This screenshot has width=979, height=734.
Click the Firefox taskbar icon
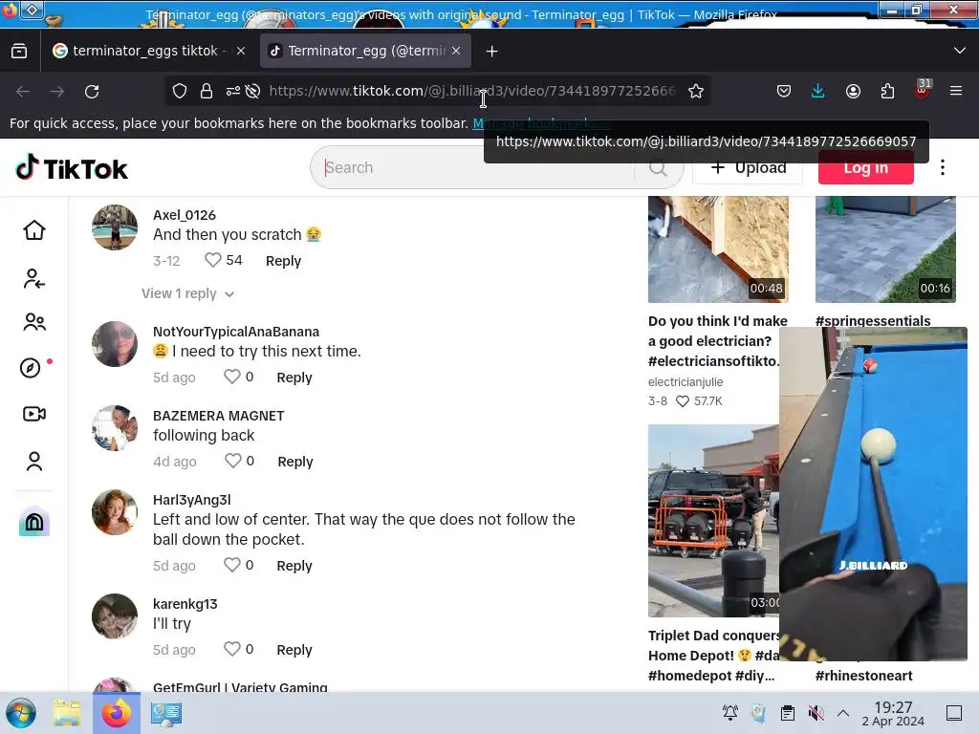[116, 713]
